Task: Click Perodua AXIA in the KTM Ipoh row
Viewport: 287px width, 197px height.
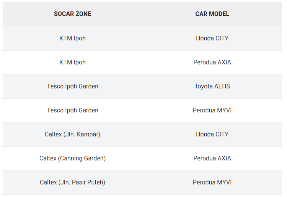Action: [212, 62]
